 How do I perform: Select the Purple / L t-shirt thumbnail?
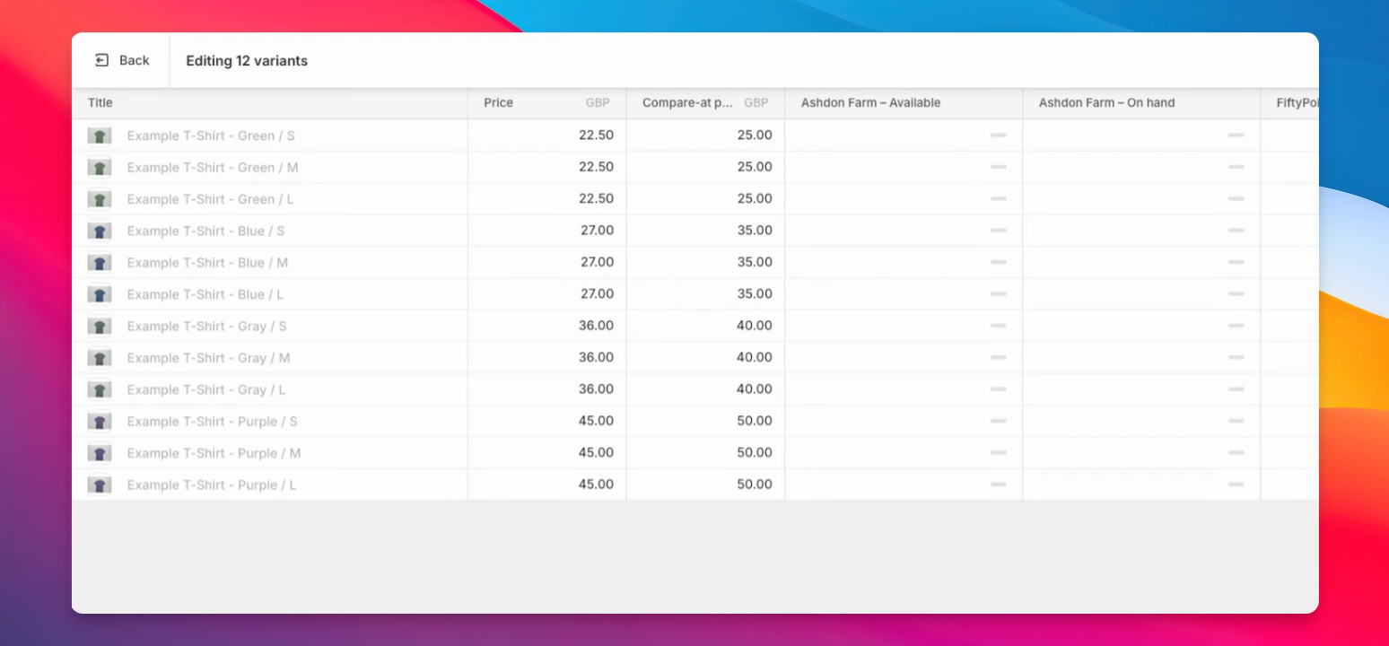click(x=100, y=485)
